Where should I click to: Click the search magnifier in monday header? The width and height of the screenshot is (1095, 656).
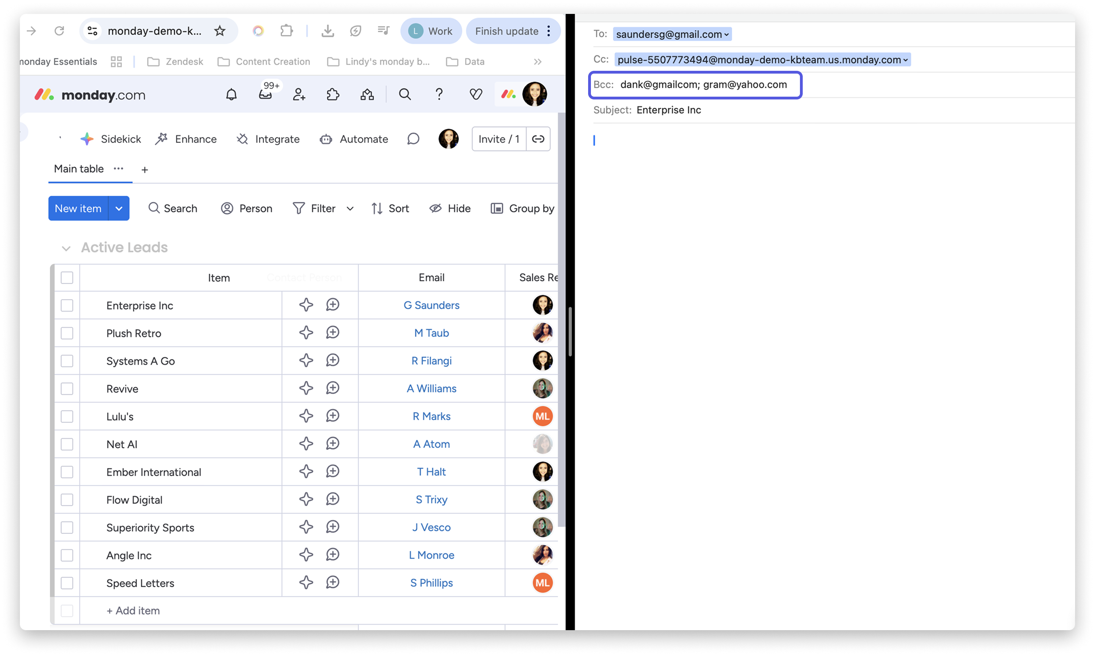pyautogui.click(x=405, y=94)
